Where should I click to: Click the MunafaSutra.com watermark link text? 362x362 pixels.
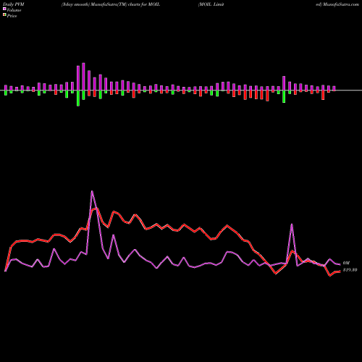coord(340,4)
